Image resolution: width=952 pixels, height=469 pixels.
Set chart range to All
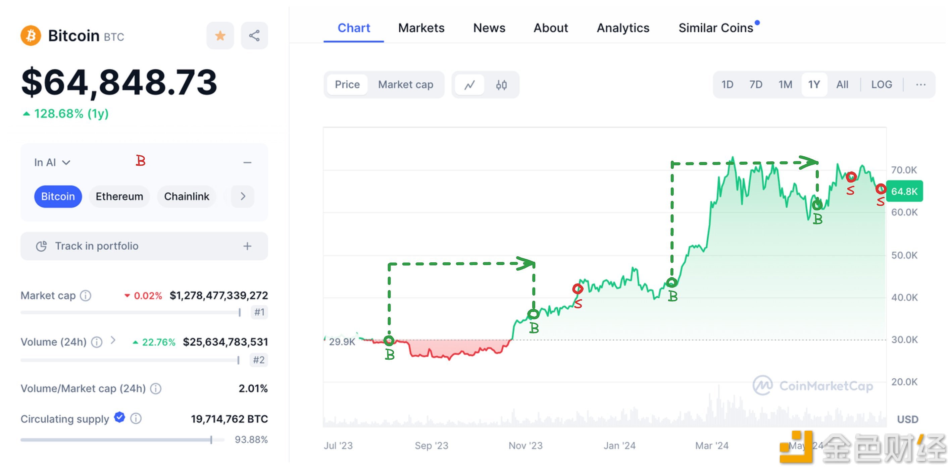pos(842,85)
